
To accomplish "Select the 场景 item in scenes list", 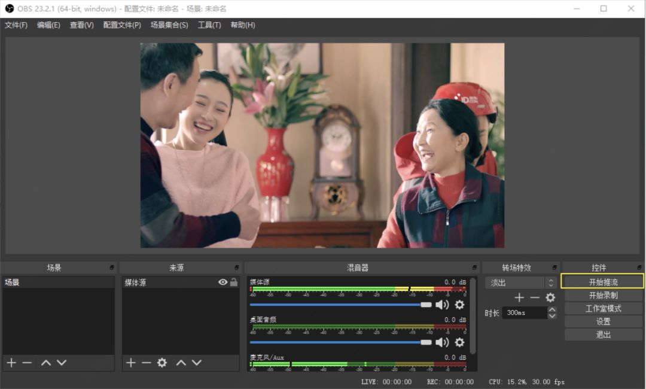I will (59, 282).
